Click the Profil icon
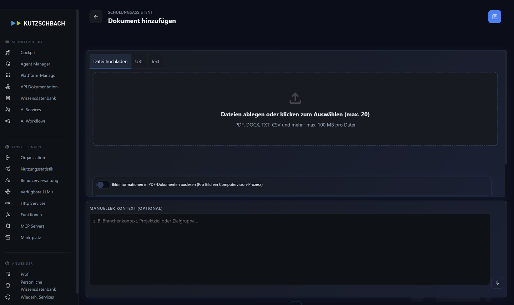 (8, 274)
